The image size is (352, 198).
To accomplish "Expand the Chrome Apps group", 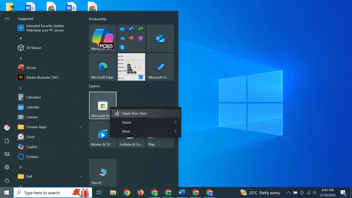I will click(x=81, y=127).
